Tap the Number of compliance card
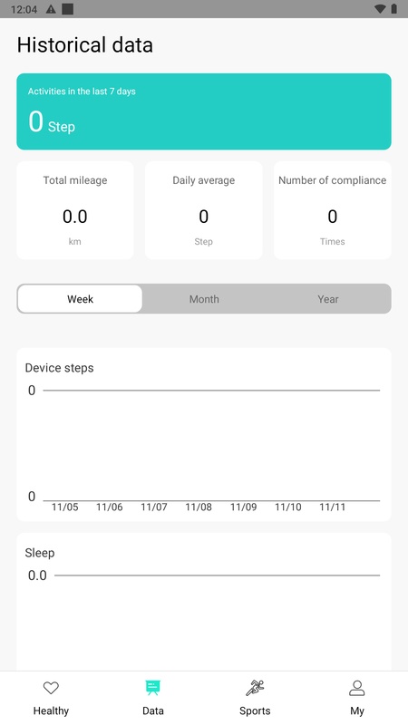Viewport: 408px width, 725px height. click(x=332, y=210)
